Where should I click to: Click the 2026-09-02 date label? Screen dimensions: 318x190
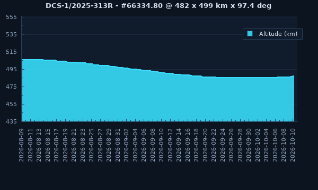[x=126, y=145]
